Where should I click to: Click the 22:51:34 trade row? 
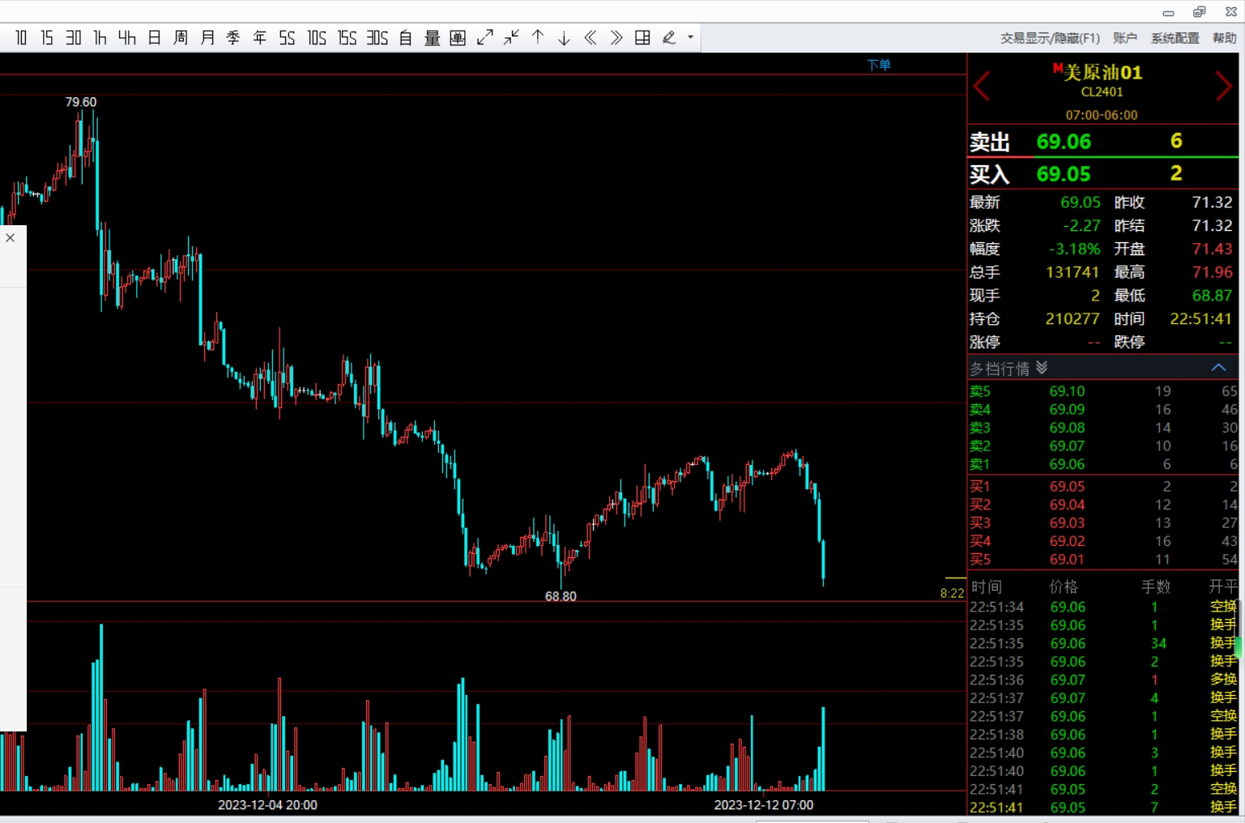click(1102, 607)
